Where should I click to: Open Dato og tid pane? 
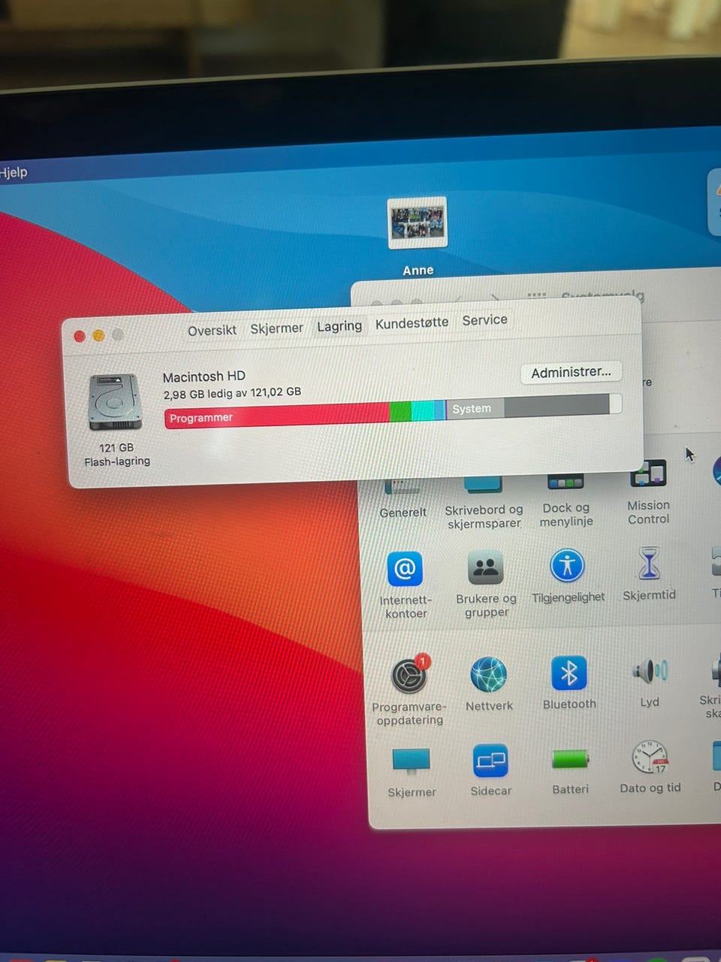click(650, 767)
